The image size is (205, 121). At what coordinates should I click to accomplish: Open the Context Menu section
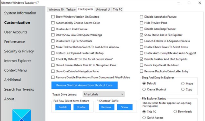click(x=16, y=70)
